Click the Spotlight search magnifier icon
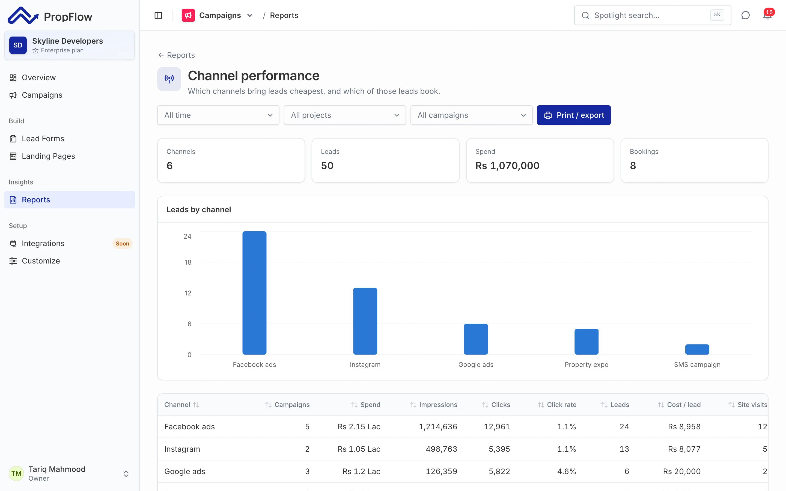This screenshot has height=491, width=786. point(585,15)
